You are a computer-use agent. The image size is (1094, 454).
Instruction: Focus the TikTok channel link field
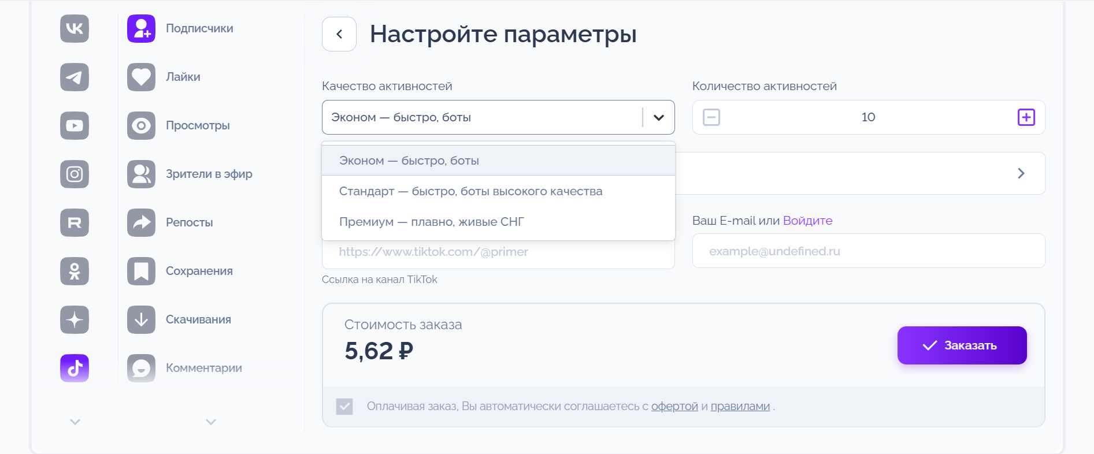pos(498,252)
